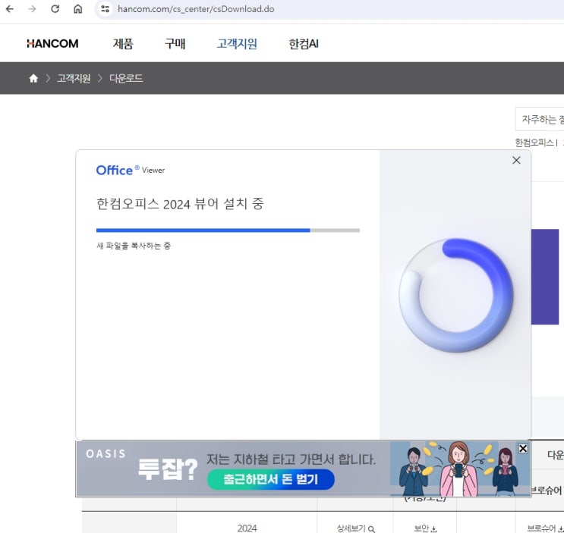The image size is (564, 533).
Task: Click the 2024 table cell
Action: (247, 528)
